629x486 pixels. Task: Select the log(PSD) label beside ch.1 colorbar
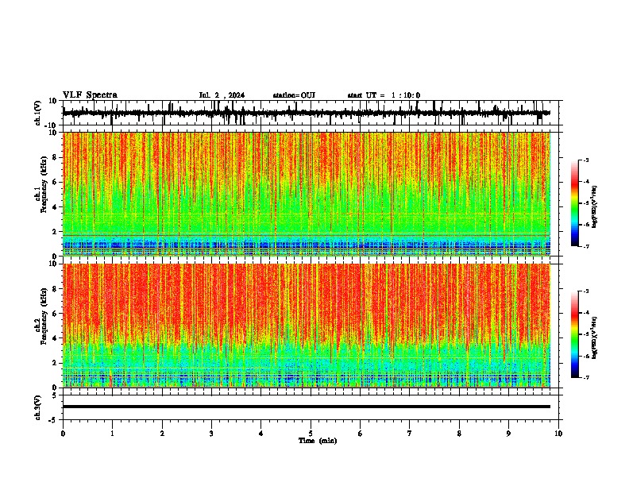coord(594,206)
